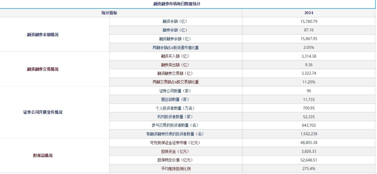Click the value 3,314.38
Image resolution: width=377 pixels, height=174 pixels.
[309, 56]
